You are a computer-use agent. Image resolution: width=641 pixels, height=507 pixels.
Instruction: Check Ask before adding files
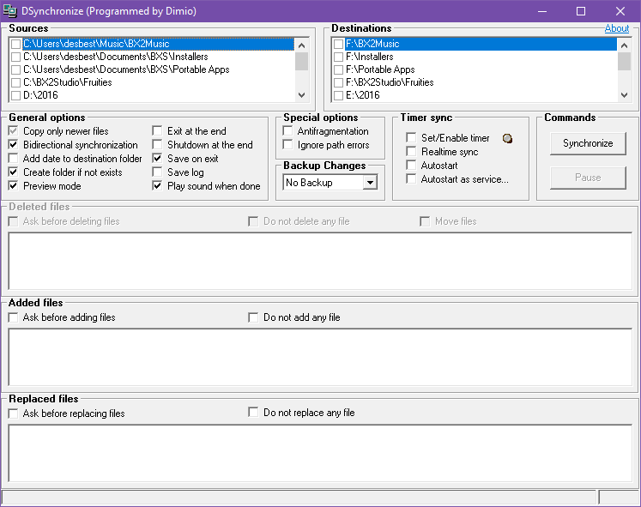pyautogui.click(x=14, y=317)
